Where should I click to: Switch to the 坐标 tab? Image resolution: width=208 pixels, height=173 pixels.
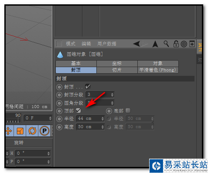click(x=117, y=64)
